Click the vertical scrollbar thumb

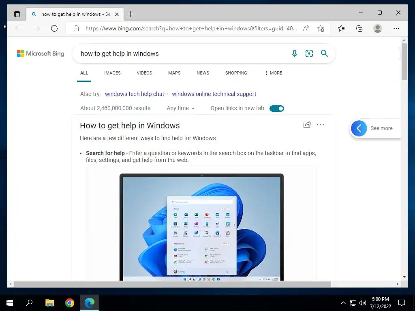404,62
